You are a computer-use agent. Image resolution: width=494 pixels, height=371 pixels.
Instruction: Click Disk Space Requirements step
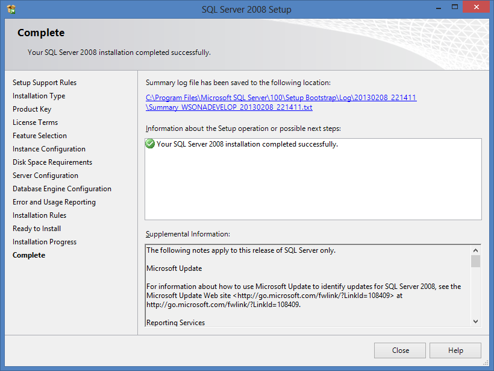pyautogui.click(x=52, y=162)
